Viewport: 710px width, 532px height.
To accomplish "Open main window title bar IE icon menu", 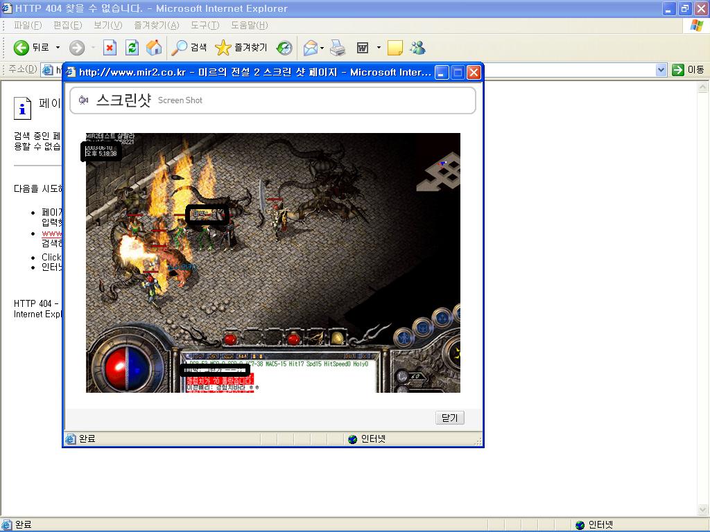I will pyautogui.click(x=7, y=8).
